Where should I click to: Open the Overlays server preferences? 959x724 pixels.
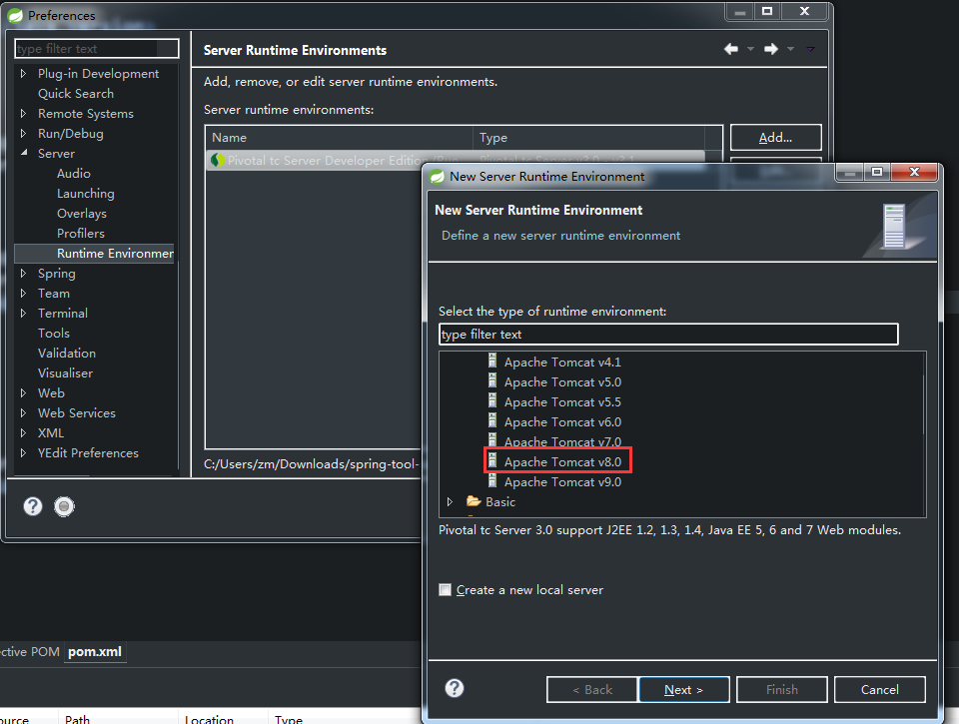[x=81, y=214]
